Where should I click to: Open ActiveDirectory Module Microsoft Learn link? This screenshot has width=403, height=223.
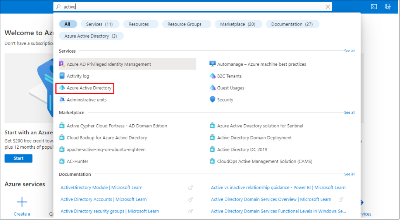(102, 187)
